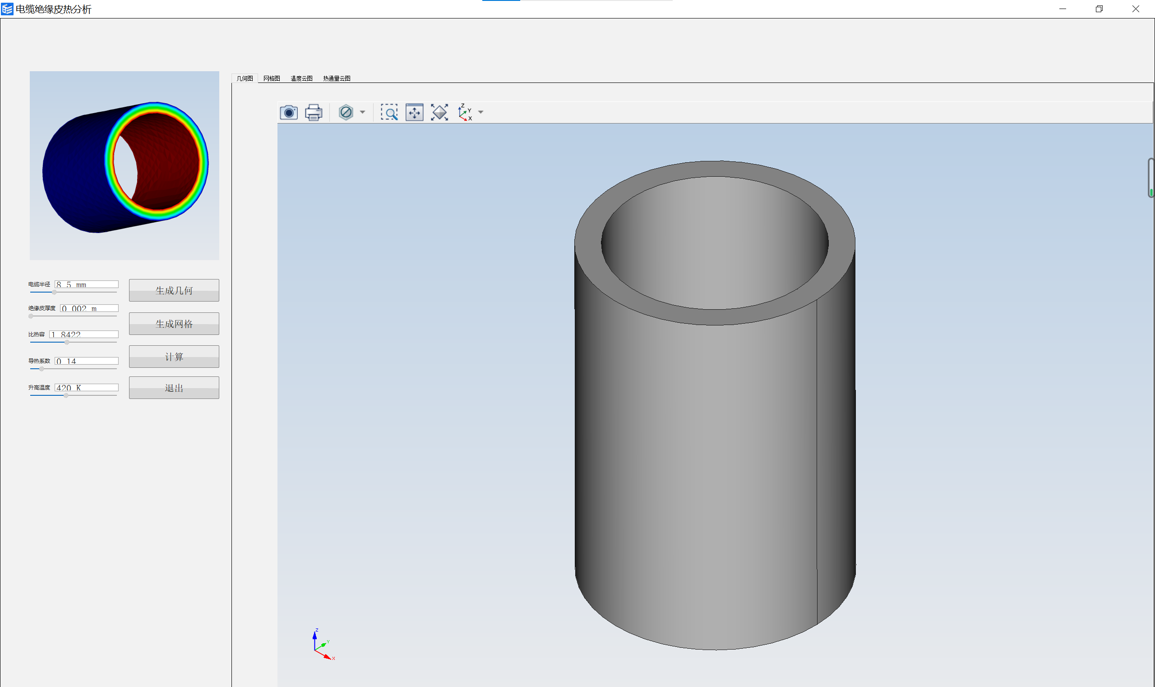Click the print icon in the toolbar
The height and width of the screenshot is (687, 1155).
[314, 113]
